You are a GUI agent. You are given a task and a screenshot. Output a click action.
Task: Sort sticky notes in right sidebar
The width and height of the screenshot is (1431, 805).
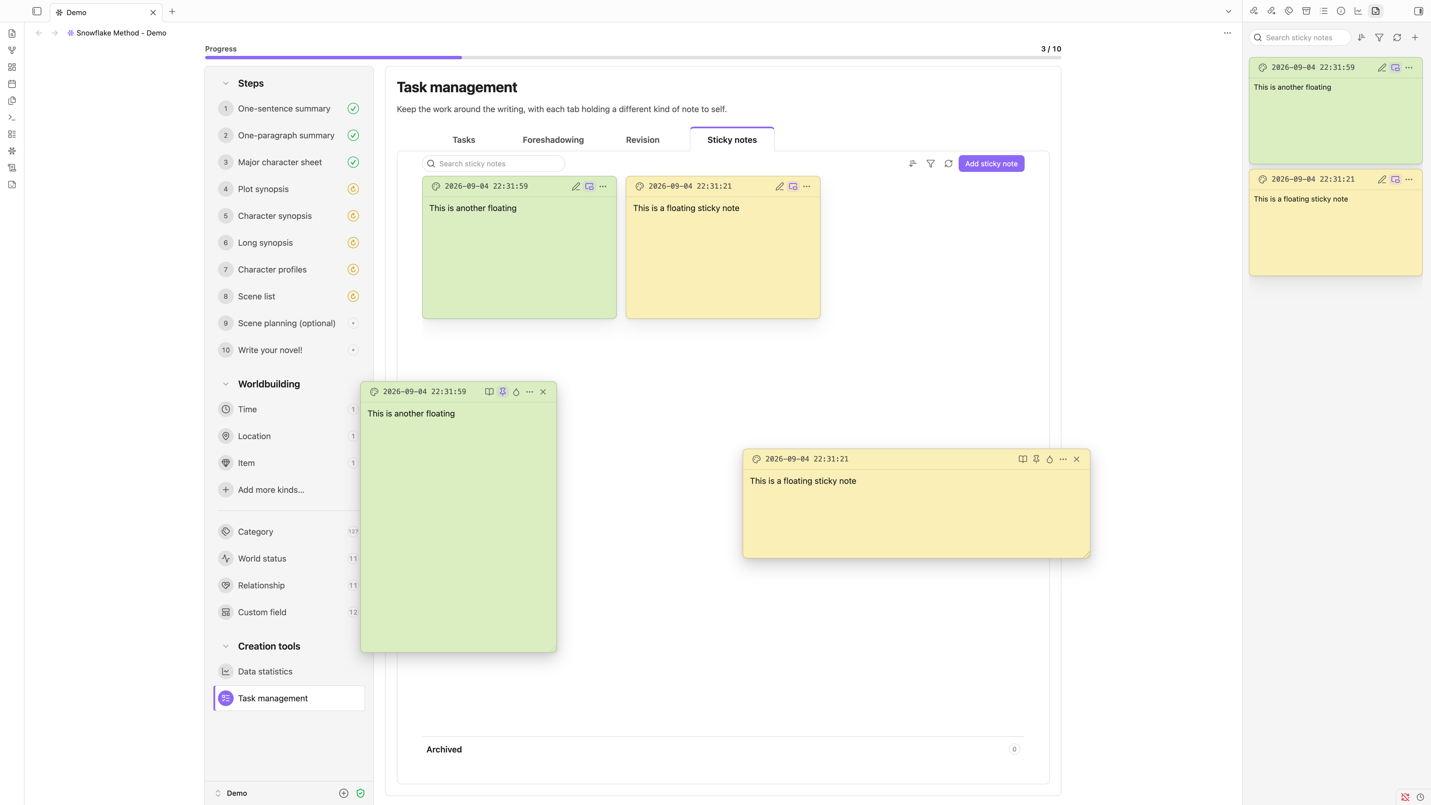1361,38
